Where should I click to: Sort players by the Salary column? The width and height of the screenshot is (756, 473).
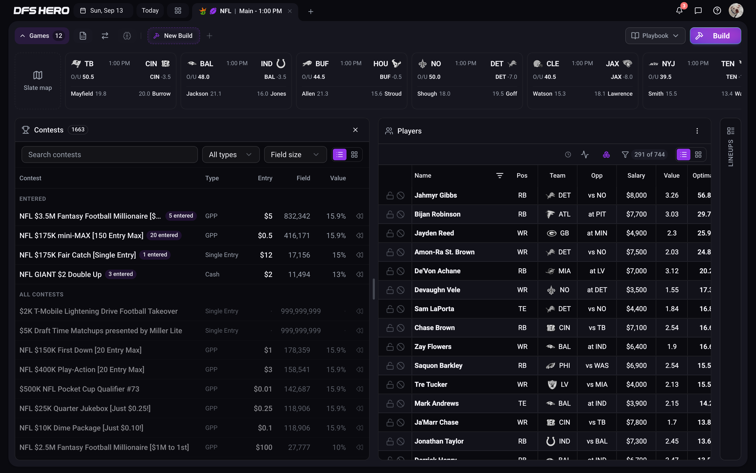click(x=636, y=176)
